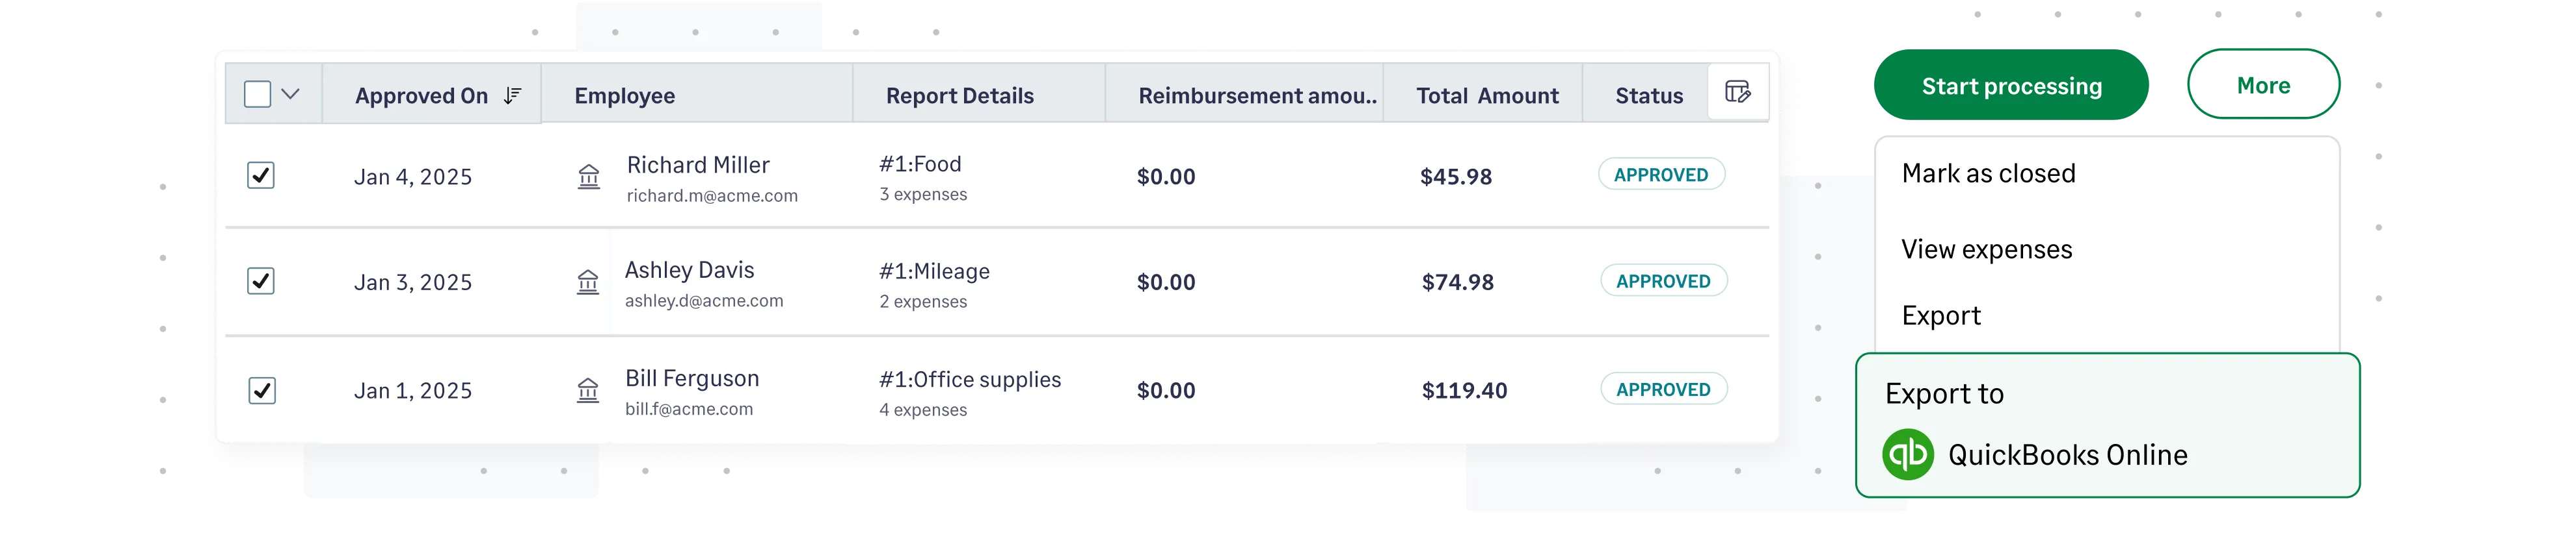Click the APPROVED badge on Richard Miller's row
This screenshot has height=553, width=2576.
tap(1661, 174)
